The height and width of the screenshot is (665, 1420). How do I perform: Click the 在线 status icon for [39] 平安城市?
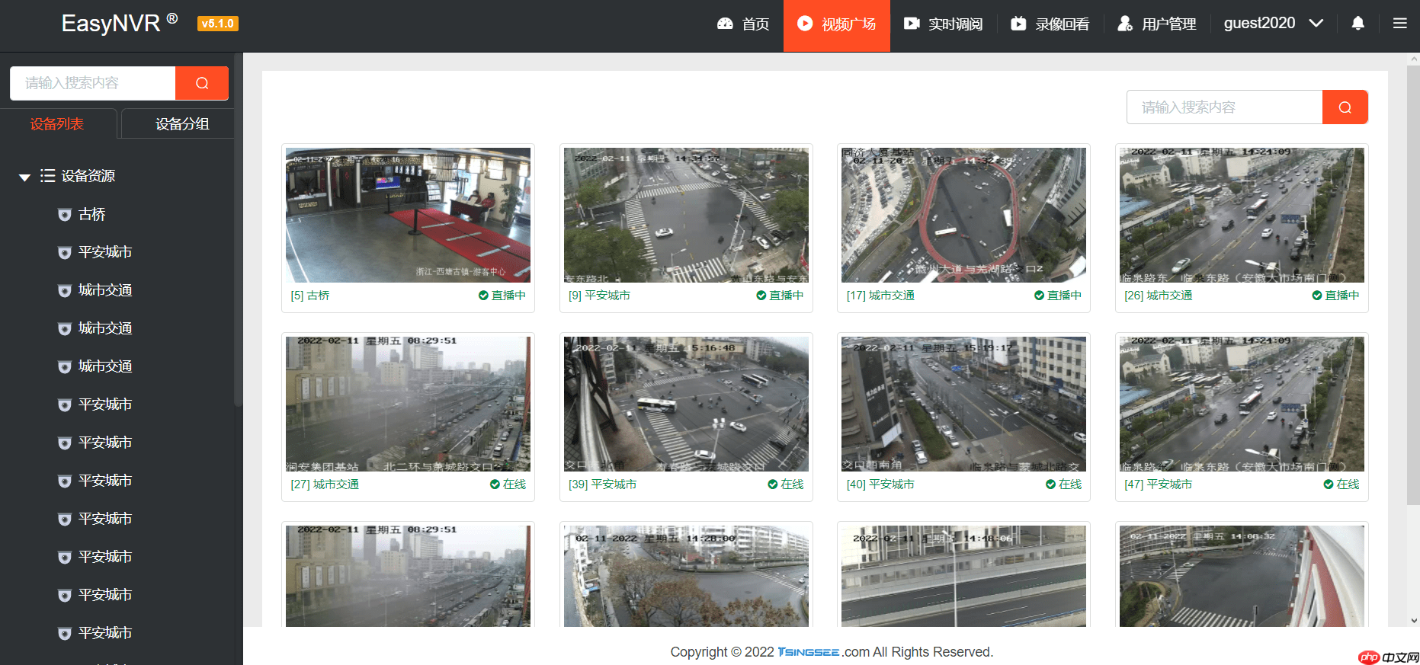click(773, 484)
